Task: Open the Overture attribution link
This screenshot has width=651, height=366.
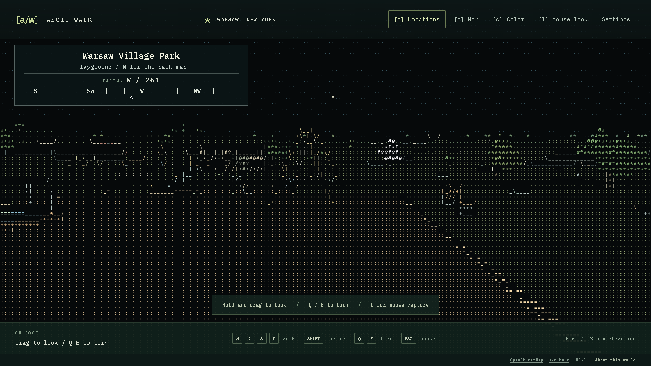Action: click(558, 360)
